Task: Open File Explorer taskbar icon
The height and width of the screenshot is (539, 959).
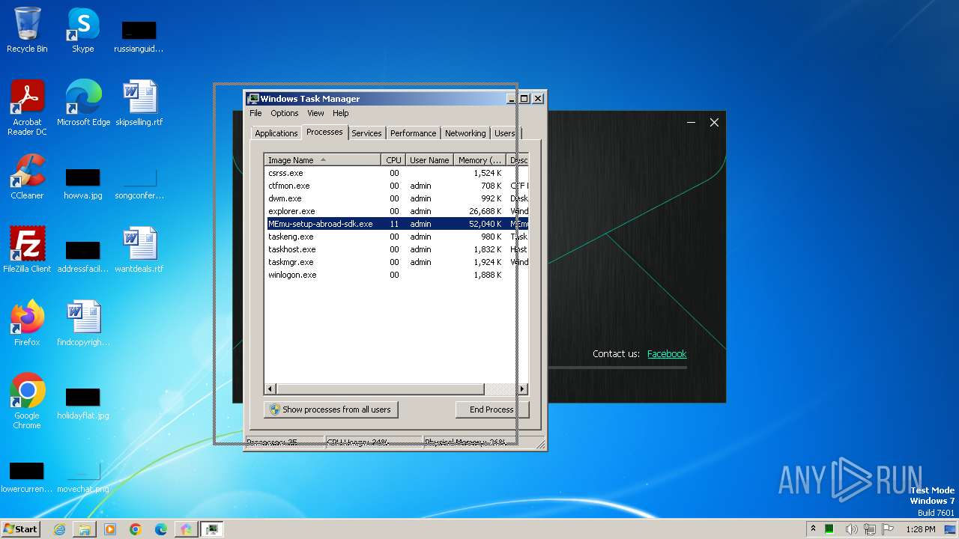Action: pos(85,529)
